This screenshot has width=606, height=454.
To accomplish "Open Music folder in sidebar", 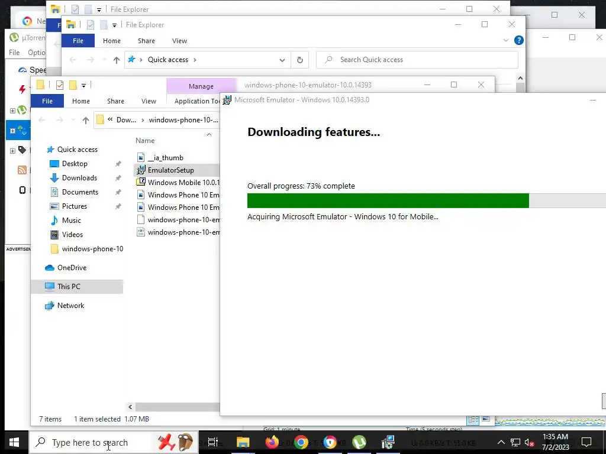I will click(x=71, y=220).
